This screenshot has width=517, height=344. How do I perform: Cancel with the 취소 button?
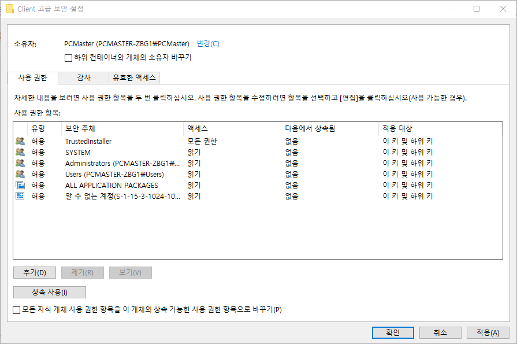click(440, 332)
